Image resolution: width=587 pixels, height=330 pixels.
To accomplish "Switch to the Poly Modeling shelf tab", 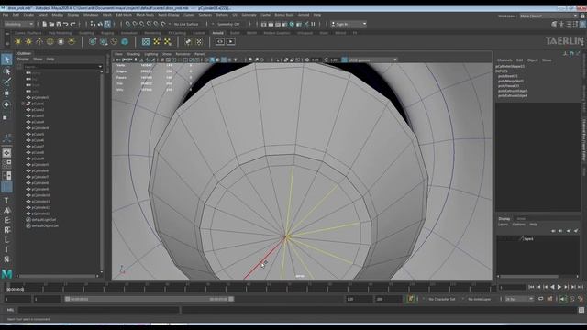I will coord(60,33).
